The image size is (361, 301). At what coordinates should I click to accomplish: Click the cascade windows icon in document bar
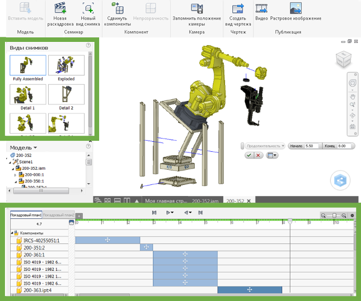tap(98, 200)
